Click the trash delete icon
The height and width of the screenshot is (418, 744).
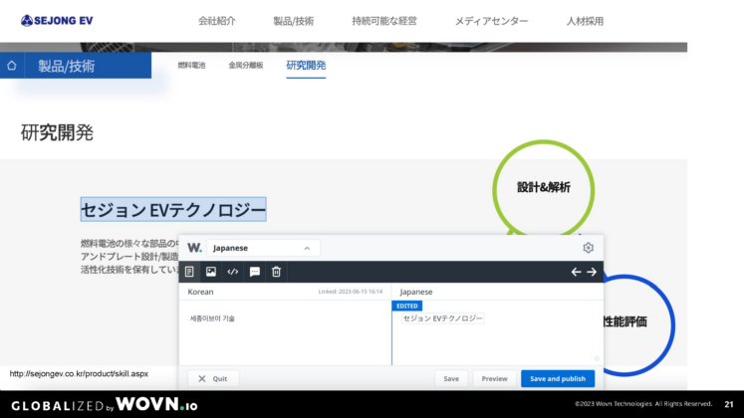point(276,272)
